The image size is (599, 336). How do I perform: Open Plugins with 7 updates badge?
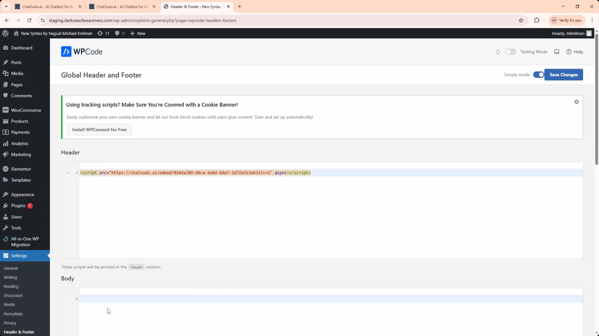pos(22,205)
